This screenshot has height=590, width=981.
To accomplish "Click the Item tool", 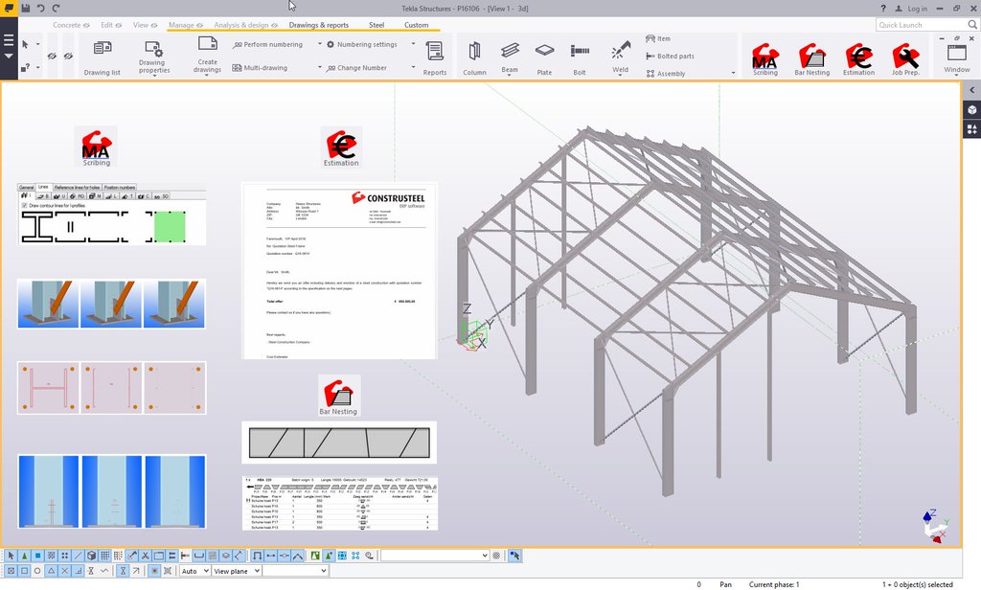I will [x=657, y=39].
